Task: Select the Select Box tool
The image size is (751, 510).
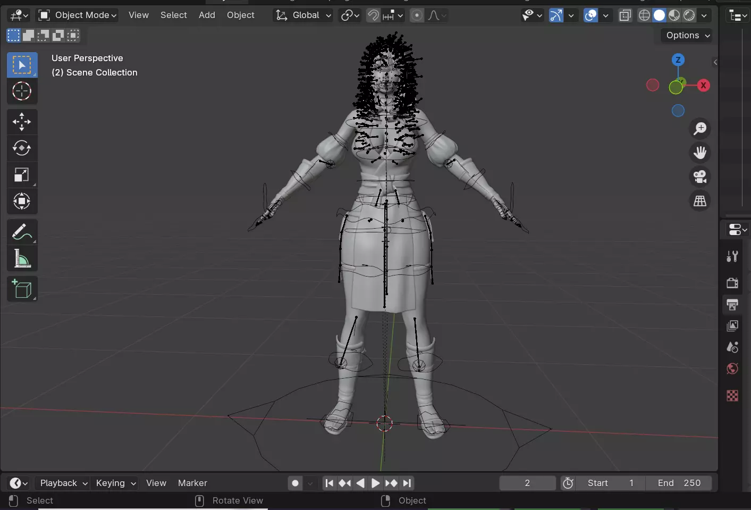Action: 22,65
